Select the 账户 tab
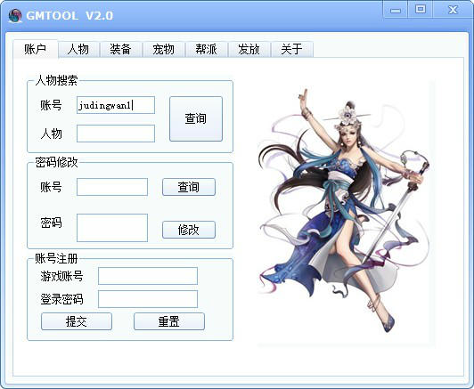This screenshot has width=474, height=389. click(x=36, y=49)
